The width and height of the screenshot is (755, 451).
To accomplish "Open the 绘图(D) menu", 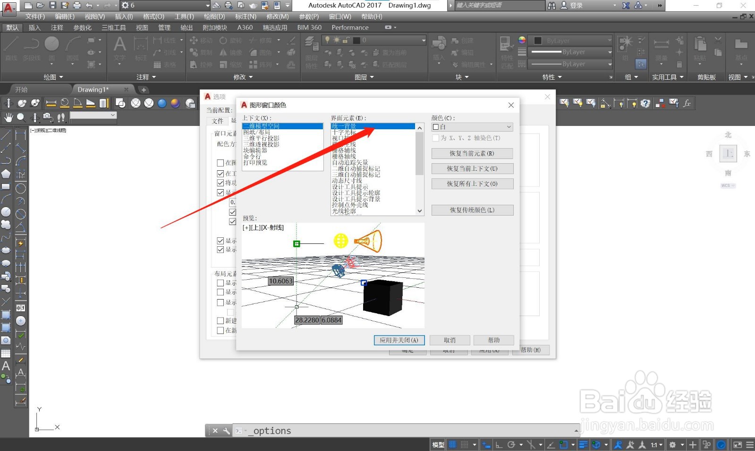I will coord(214,17).
